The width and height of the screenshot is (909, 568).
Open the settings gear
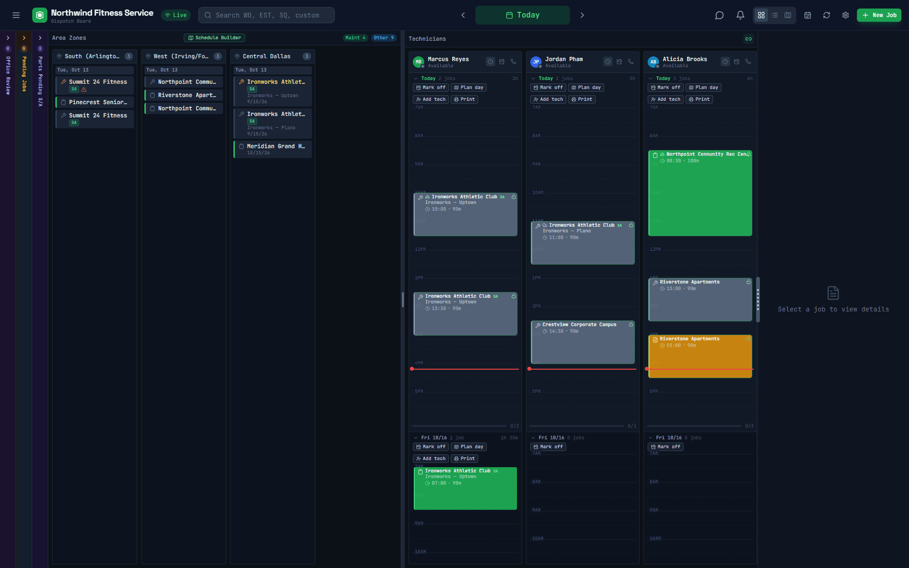click(846, 15)
